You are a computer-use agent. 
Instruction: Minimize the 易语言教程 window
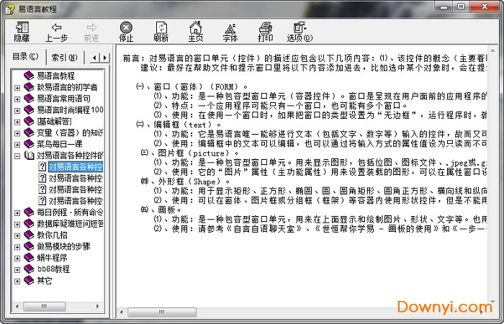tap(444, 6)
